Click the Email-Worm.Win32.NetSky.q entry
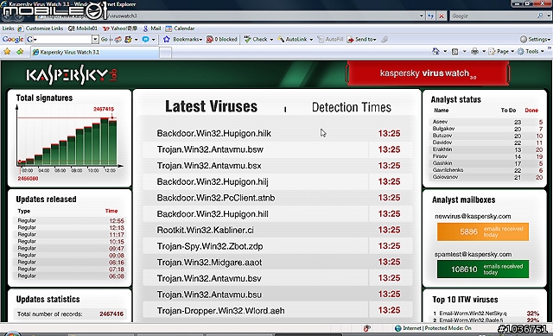 [473, 313]
